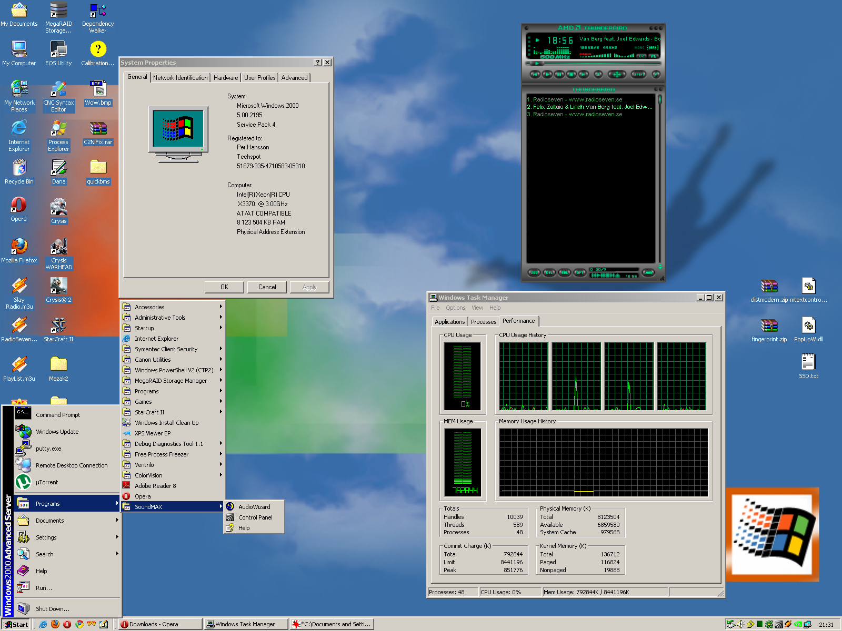Click Winamp play button

[547, 74]
